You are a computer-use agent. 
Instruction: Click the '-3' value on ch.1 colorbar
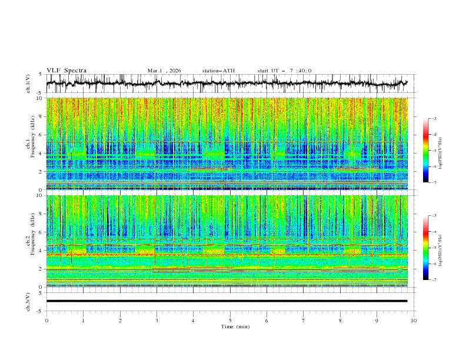[434, 118]
